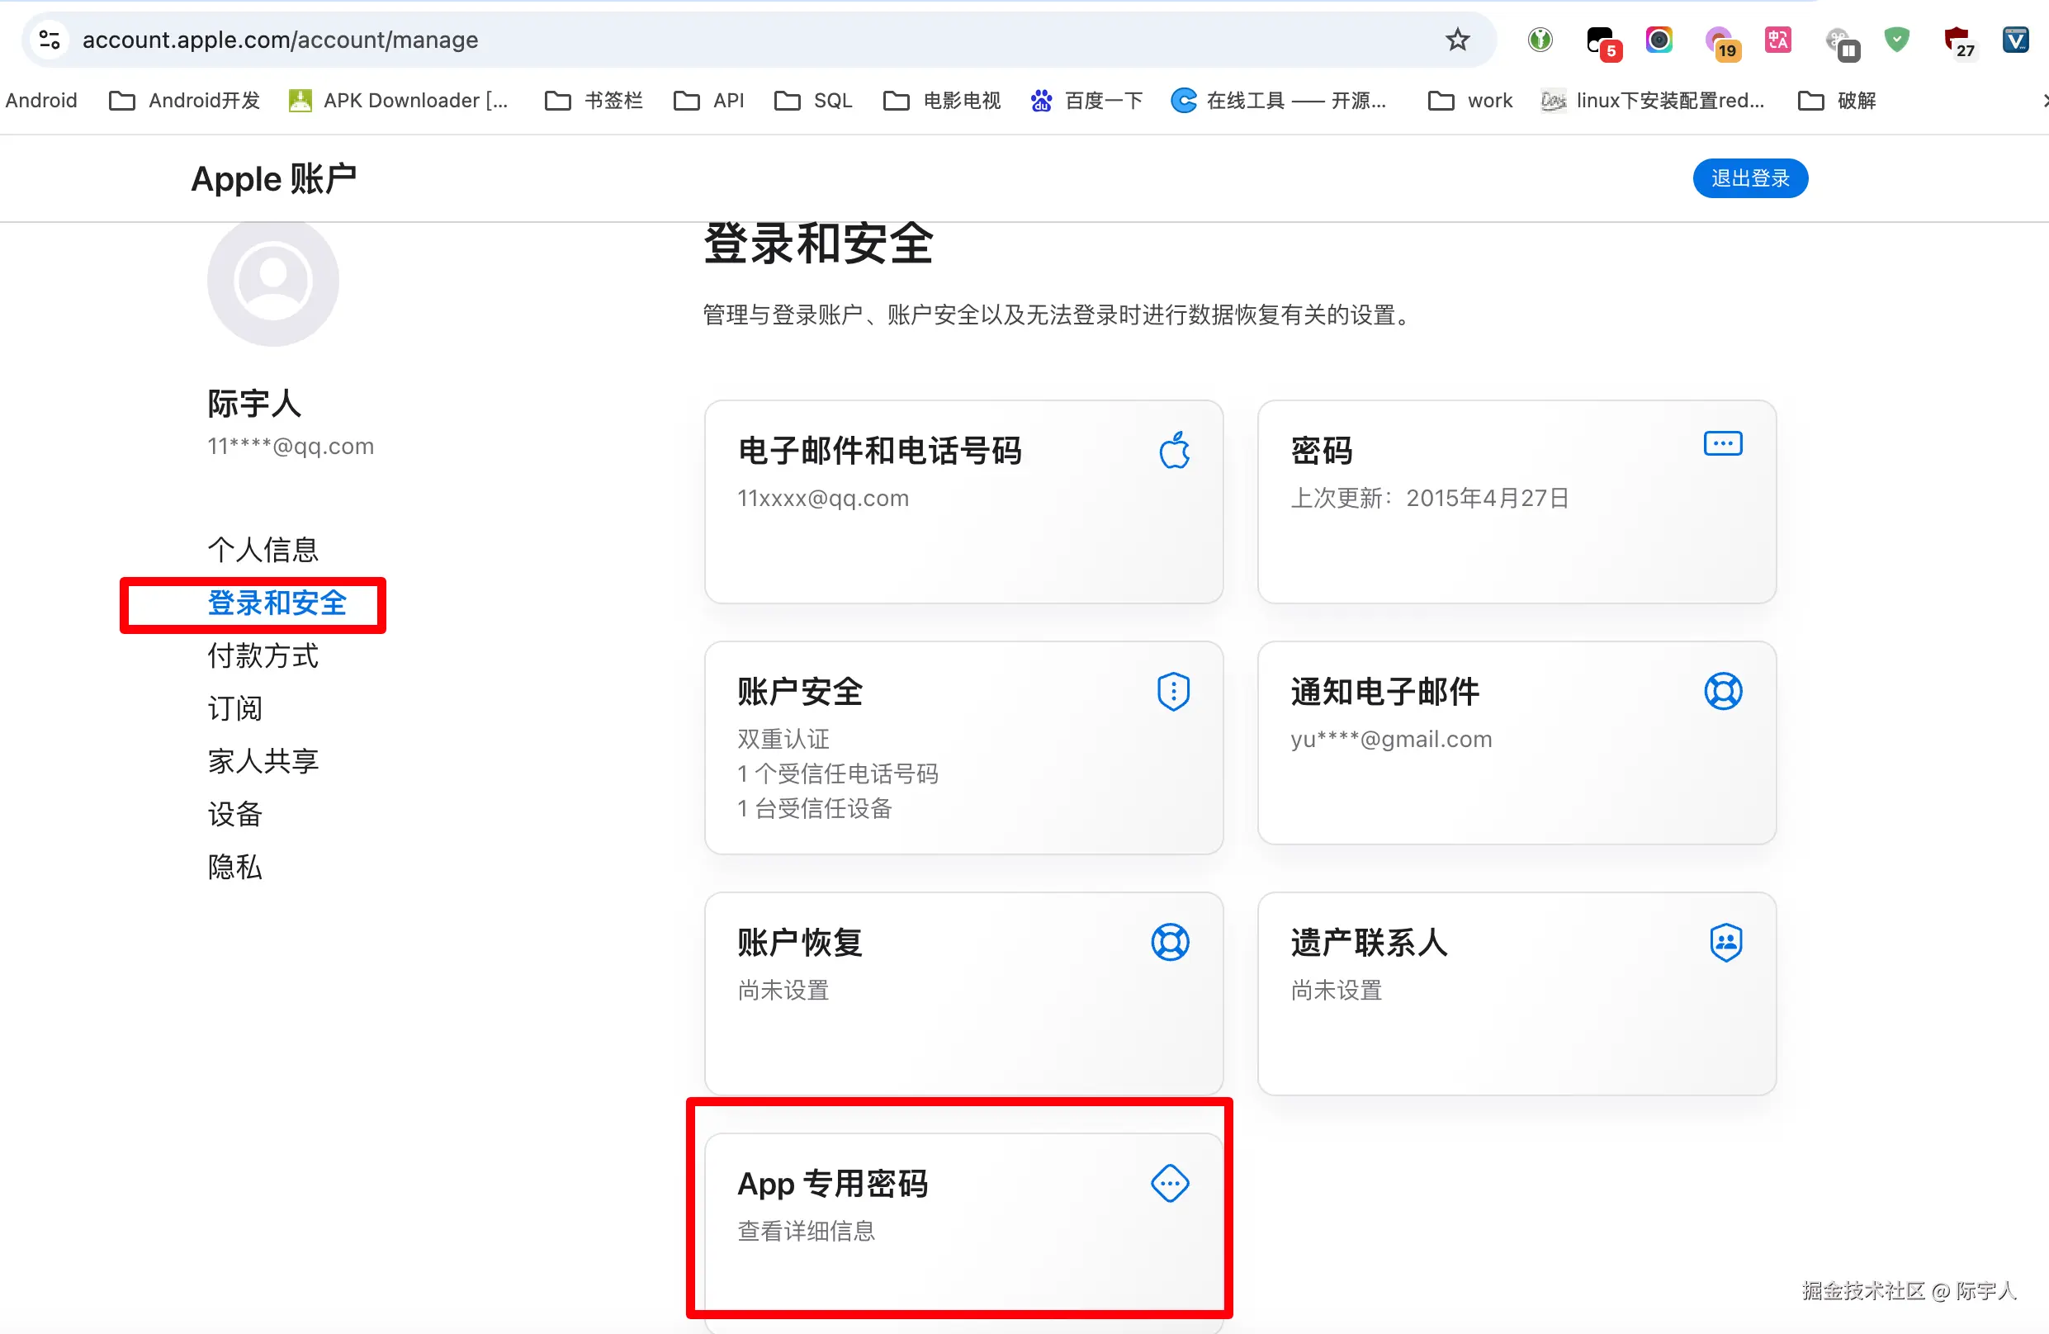
Task: Click lifebuoy icon on 账户恢复 card
Action: 1170,942
